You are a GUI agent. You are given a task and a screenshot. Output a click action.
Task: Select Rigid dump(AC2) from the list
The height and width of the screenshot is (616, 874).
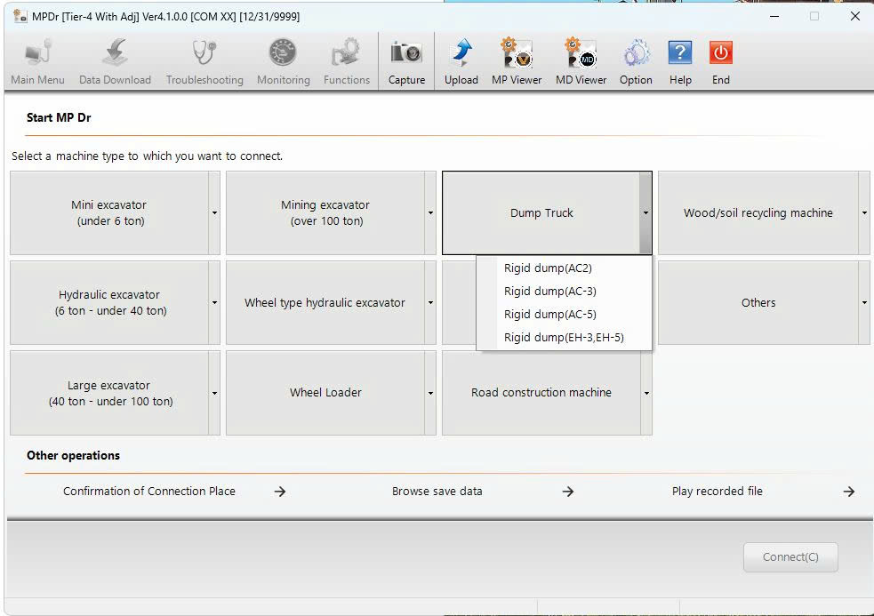pyautogui.click(x=547, y=268)
